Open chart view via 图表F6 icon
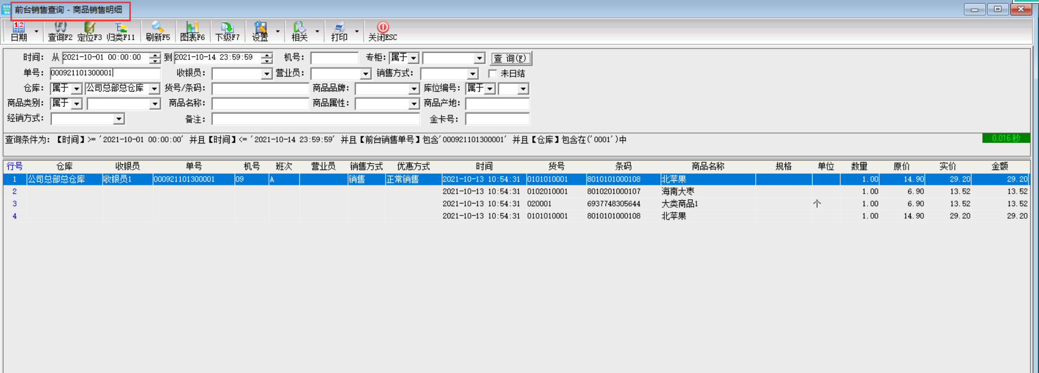 click(x=192, y=31)
